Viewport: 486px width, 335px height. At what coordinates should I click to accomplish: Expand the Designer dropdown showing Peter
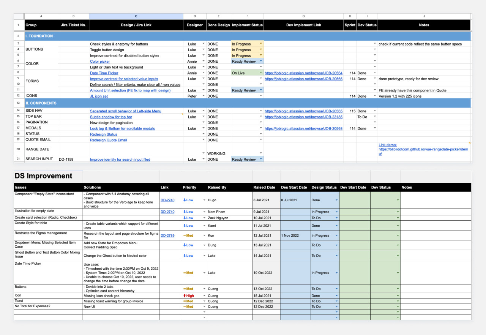[x=204, y=96]
